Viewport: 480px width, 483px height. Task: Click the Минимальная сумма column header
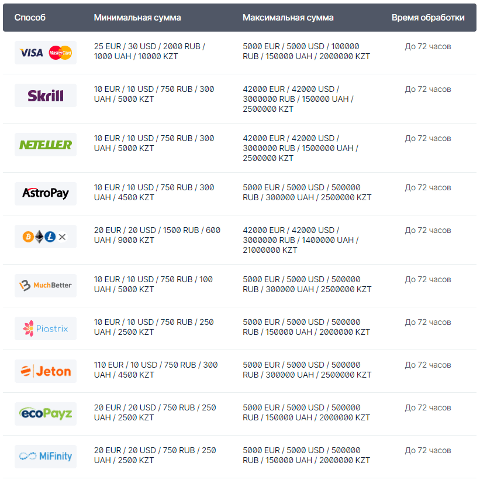(x=137, y=18)
